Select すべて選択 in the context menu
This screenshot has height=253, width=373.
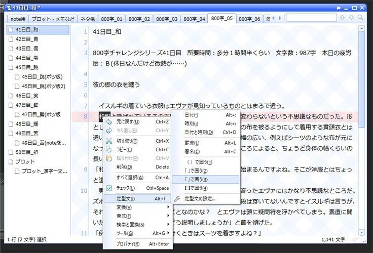pos(138,178)
